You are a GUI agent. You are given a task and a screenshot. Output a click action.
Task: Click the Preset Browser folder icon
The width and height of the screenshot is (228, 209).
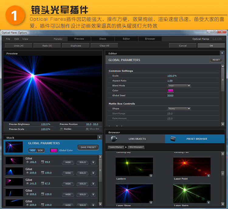point(173,139)
